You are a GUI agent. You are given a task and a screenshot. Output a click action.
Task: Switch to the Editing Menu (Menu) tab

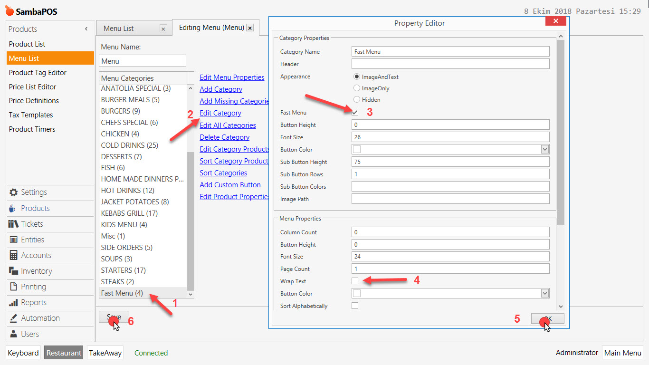tap(211, 28)
